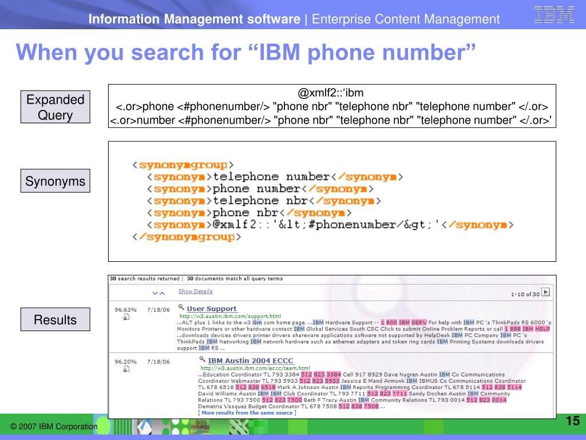586x440 pixels.
Task: Click the highlighted 512 823 5933 number
Action: pyautogui.click(x=319, y=381)
